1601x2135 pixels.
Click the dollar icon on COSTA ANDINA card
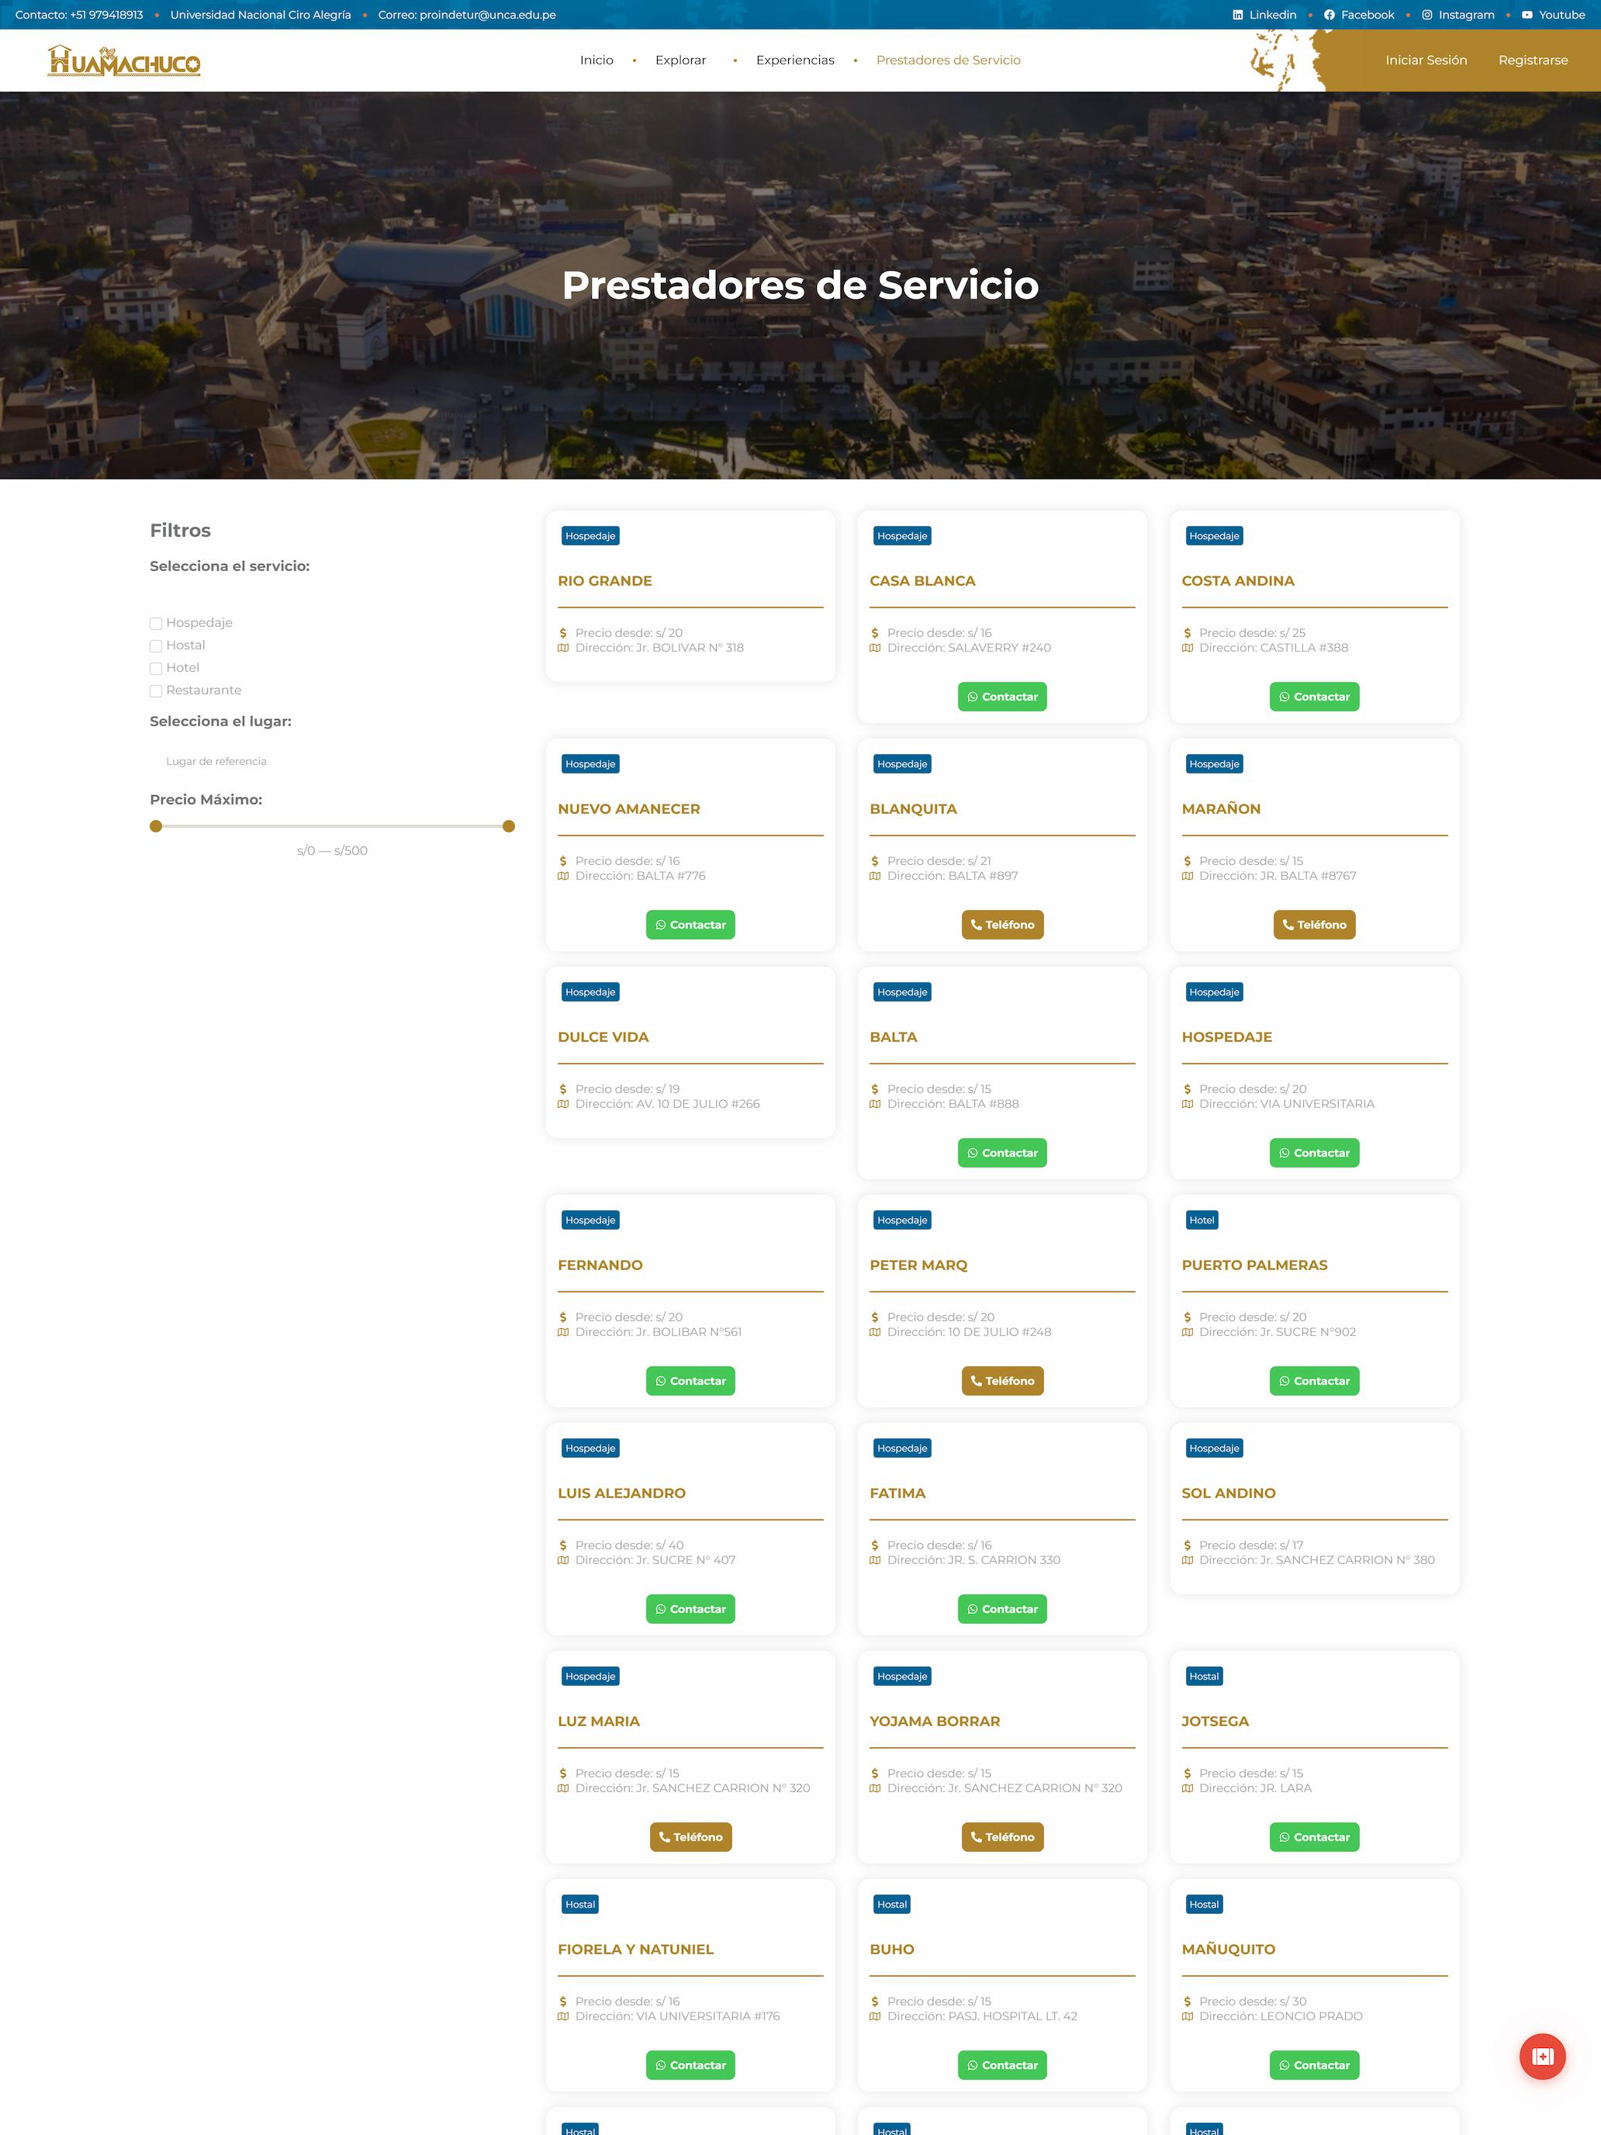tap(1187, 633)
